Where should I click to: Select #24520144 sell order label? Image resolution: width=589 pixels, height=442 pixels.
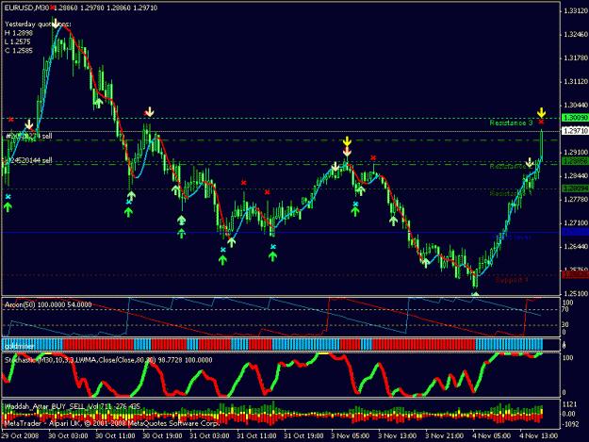(28, 160)
